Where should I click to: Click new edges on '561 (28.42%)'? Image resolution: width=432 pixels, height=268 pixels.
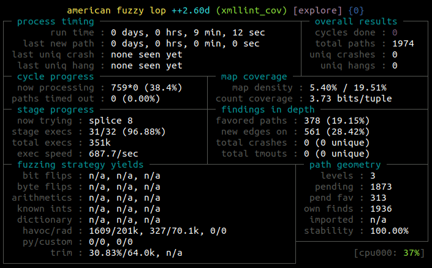[336, 132]
